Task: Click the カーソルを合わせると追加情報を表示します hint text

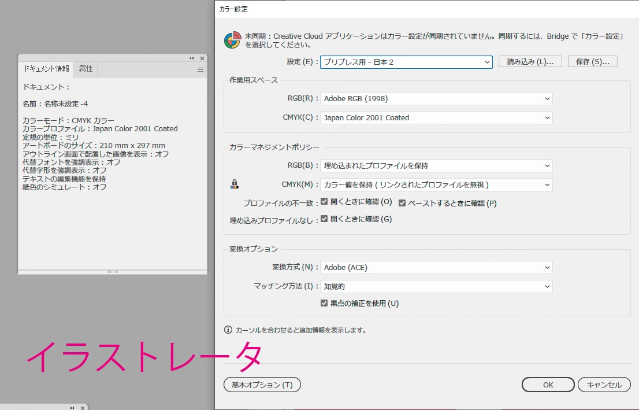Action: [x=301, y=330]
